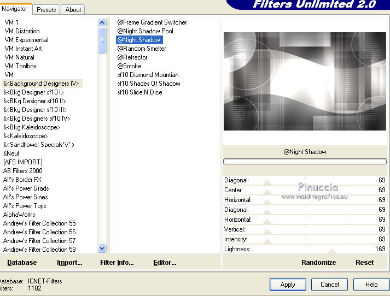Image resolution: width=390 pixels, height=296 pixels.
Task: Open Help
Action: coord(371,285)
